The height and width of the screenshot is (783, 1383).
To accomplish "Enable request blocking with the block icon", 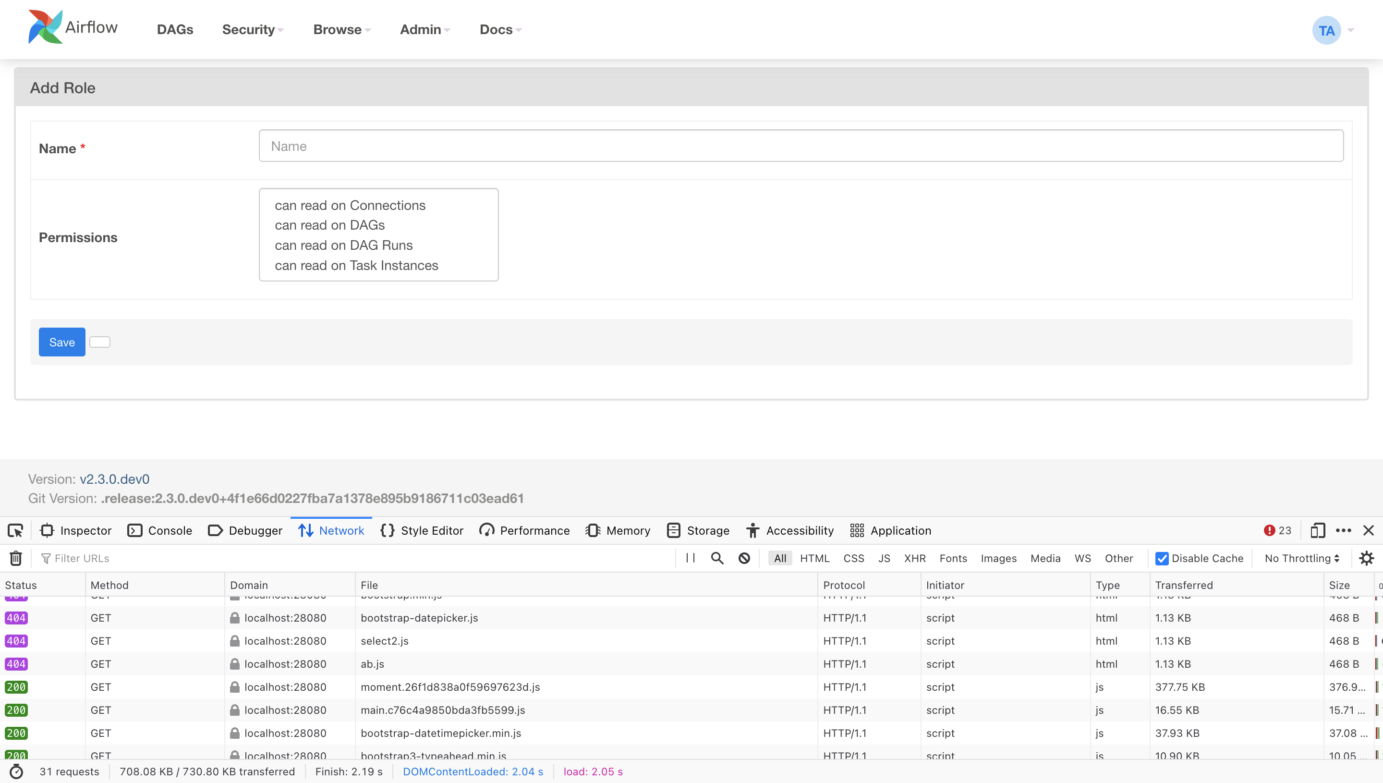I will click(x=744, y=558).
